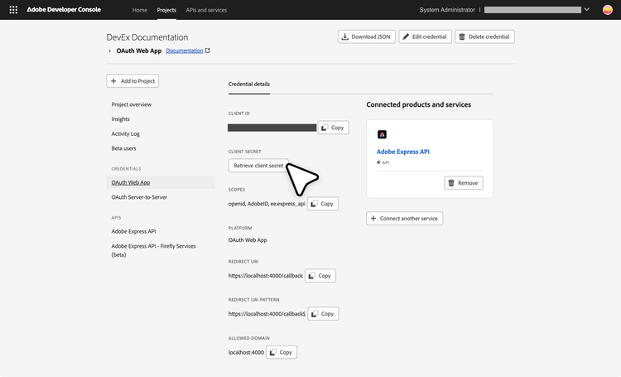Select the Credential details tab
621x377 pixels.
point(249,84)
